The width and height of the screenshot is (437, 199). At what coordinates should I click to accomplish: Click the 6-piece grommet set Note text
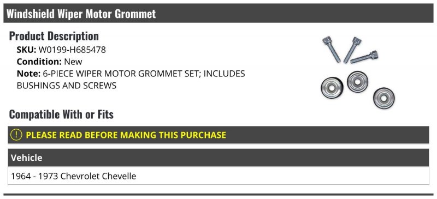[131, 79]
